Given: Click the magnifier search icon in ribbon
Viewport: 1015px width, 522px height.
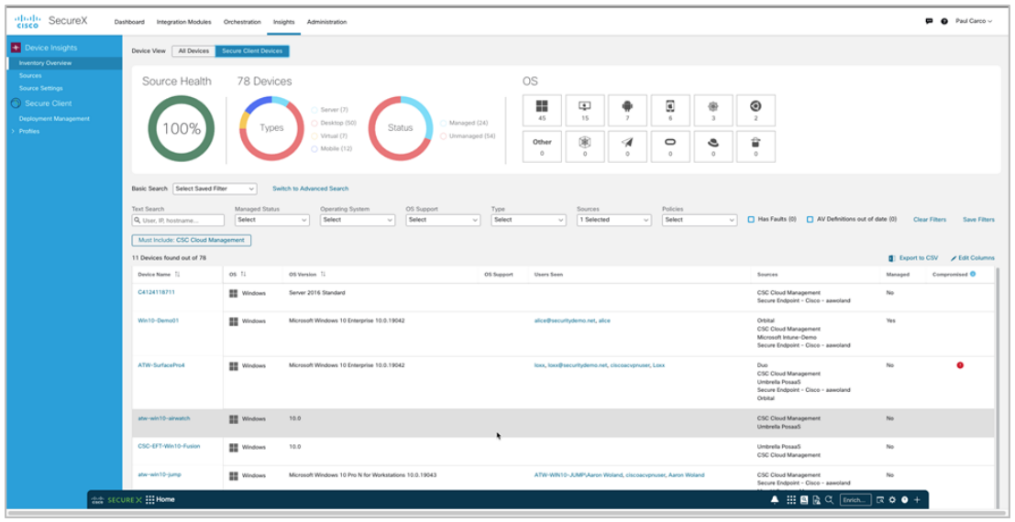Looking at the screenshot, I should [829, 500].
